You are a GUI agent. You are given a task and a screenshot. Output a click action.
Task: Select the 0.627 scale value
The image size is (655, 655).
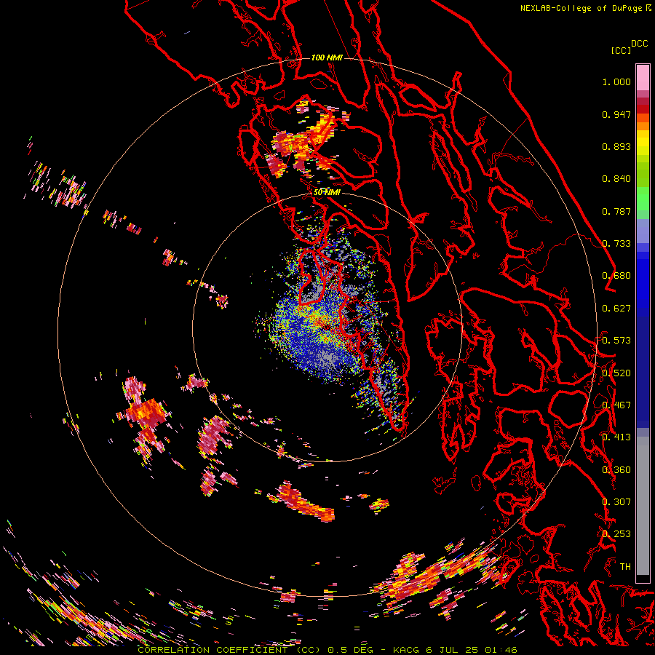click(x=616, y=309)
